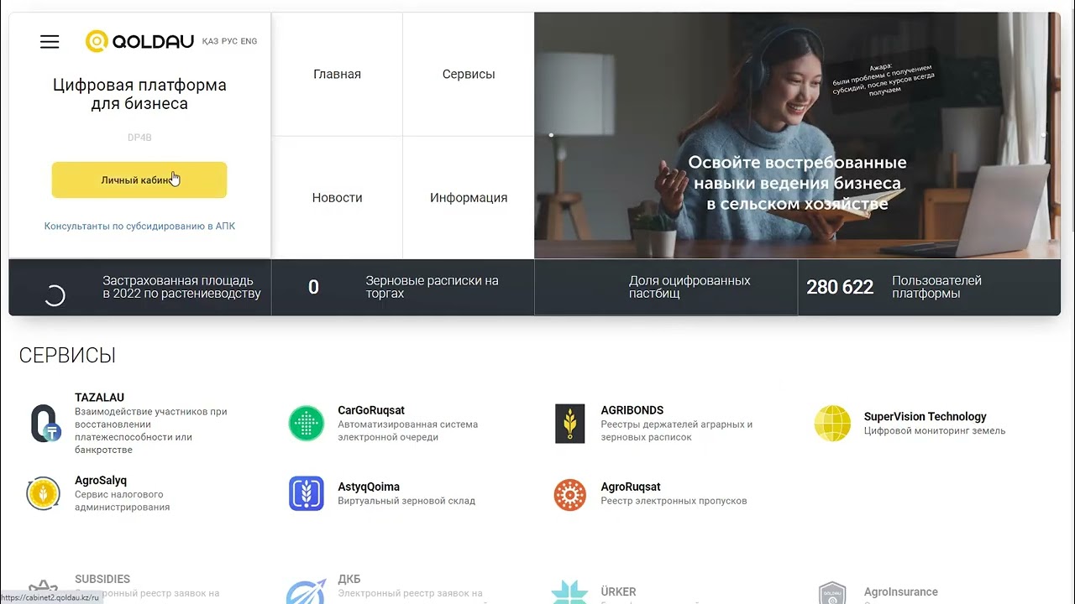Click 'Цифровой мониторинг земель' description

(x=934, y=430)
